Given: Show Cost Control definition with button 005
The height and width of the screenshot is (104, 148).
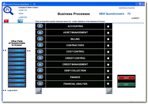Looking at the screenshot, I should 40,52.
